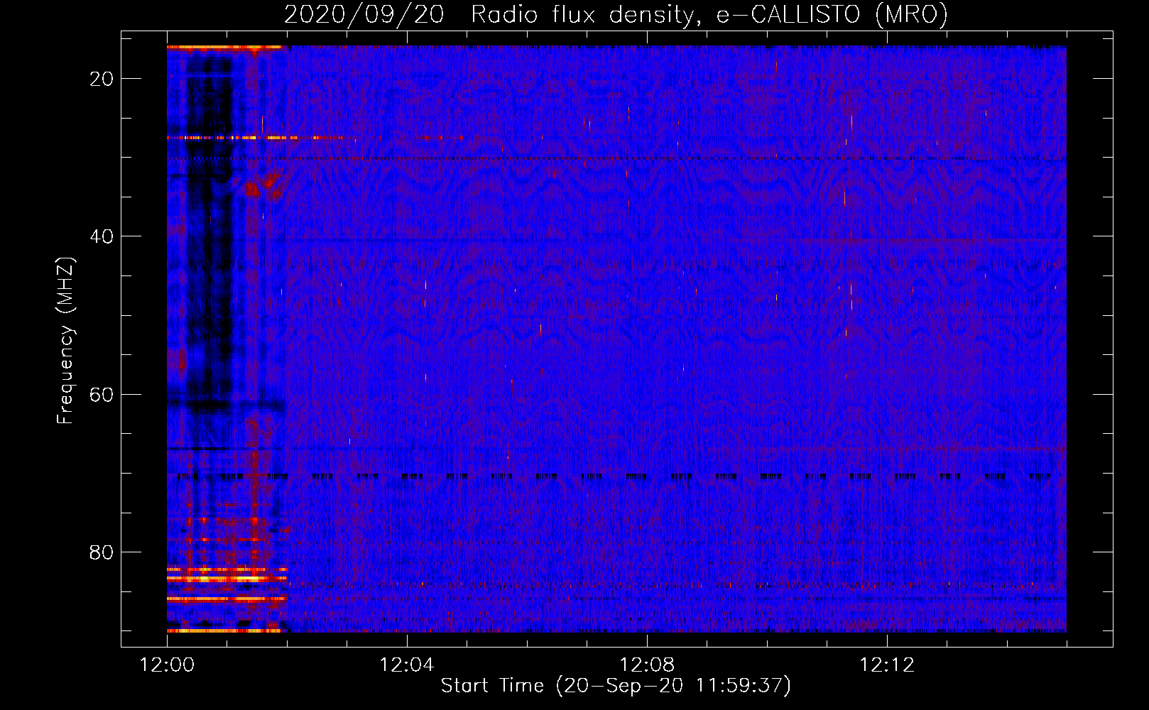
Task: Click the 60 frequency tick label
Action: tap(102, 394)
